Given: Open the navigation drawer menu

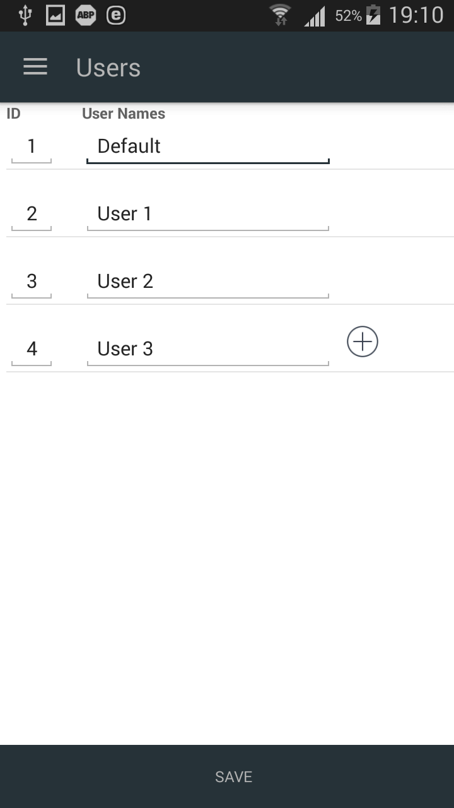Looking at the screenshot, I should coord(35,67).
